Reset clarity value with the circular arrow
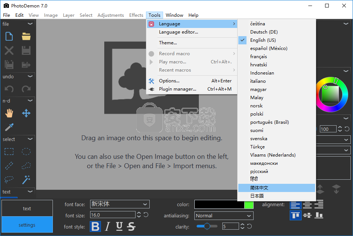The width and height of the screenshot is (353, 236). (249, 226)
